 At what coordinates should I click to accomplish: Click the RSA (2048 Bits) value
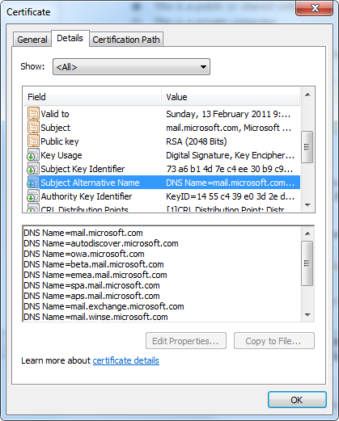click(x=197, y=141)
